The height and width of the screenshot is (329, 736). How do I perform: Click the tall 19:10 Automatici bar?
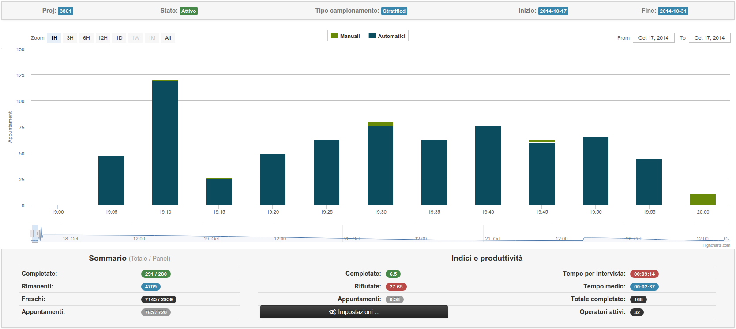[x=165, y=143]
